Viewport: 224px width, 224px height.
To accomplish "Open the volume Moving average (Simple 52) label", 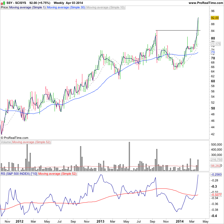I will tap(31, 142).
